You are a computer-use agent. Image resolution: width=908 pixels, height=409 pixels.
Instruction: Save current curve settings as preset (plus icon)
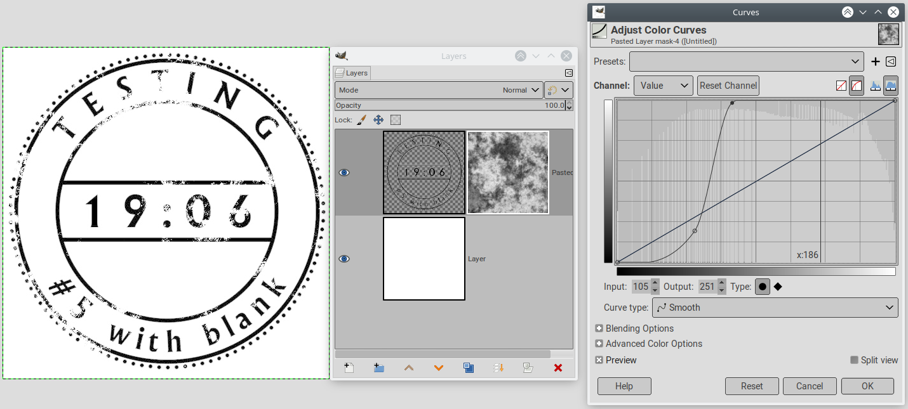point(875,62)
